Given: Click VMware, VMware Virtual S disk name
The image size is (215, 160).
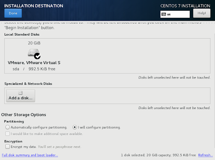Looking at the screenshot, I should [34, 63].
